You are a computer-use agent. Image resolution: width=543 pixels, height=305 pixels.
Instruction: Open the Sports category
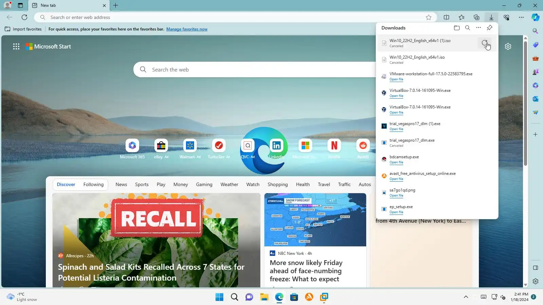click(x=142, y=184)
